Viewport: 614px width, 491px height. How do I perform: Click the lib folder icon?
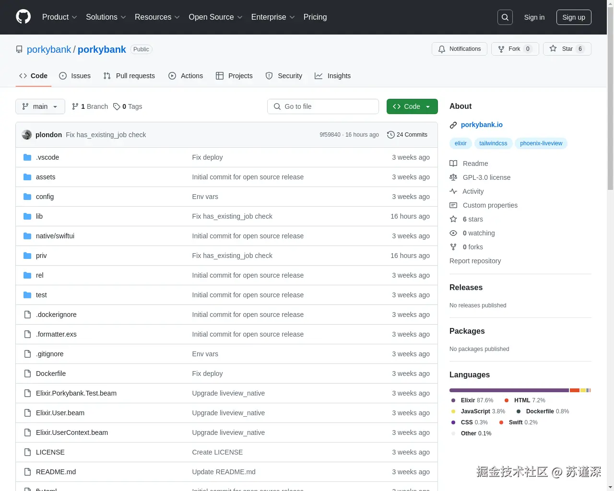coord(27,216)
